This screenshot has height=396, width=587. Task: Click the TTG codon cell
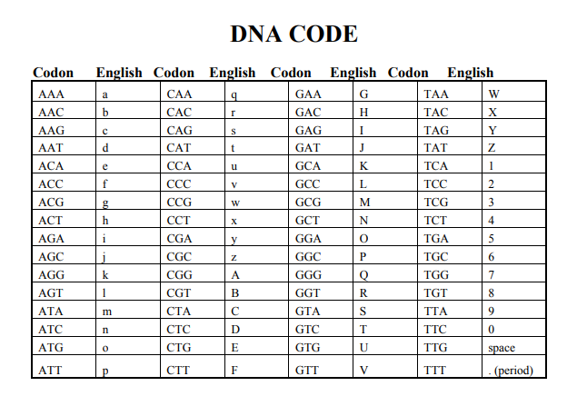[437, 348]
